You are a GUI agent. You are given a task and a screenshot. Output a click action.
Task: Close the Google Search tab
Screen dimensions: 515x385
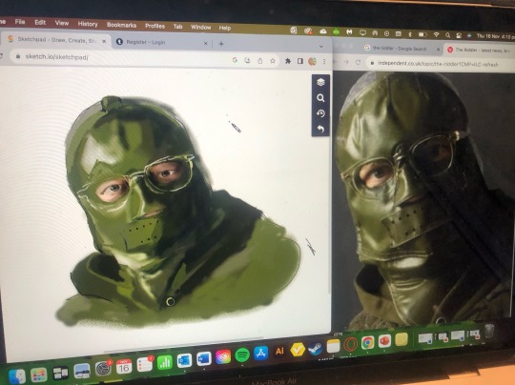pos(438,50)
